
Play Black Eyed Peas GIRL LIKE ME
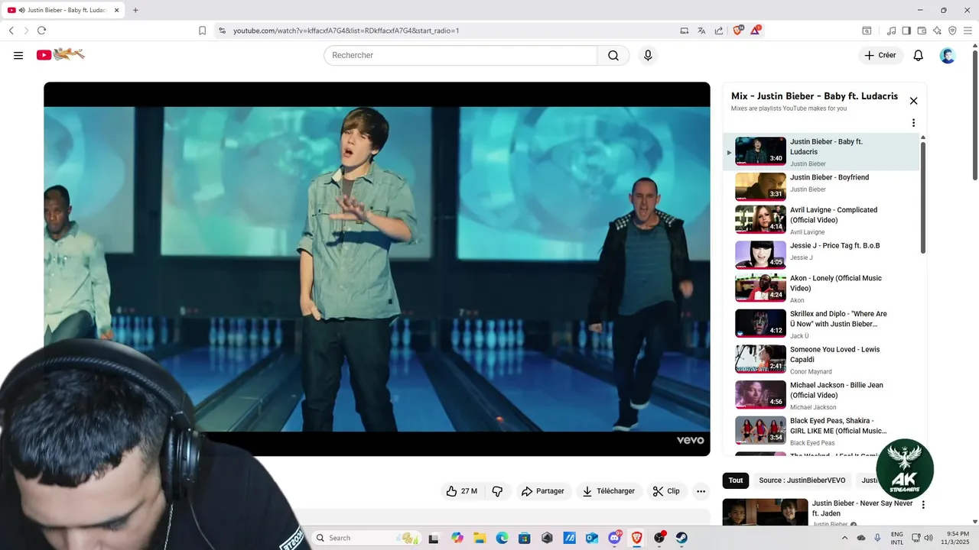coord(823,430)
